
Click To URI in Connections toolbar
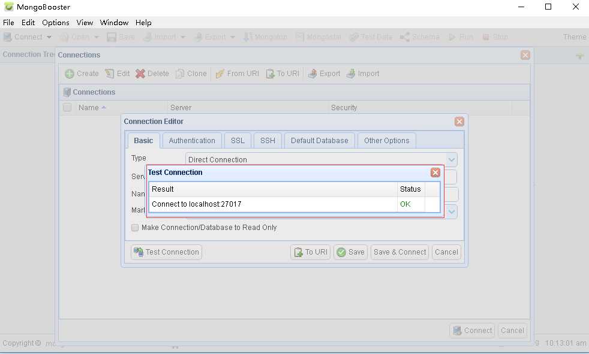click(283, 74)
